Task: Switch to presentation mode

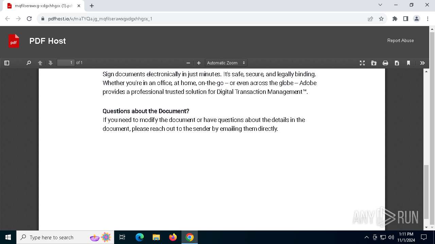Action: click(x=362, y=63)
